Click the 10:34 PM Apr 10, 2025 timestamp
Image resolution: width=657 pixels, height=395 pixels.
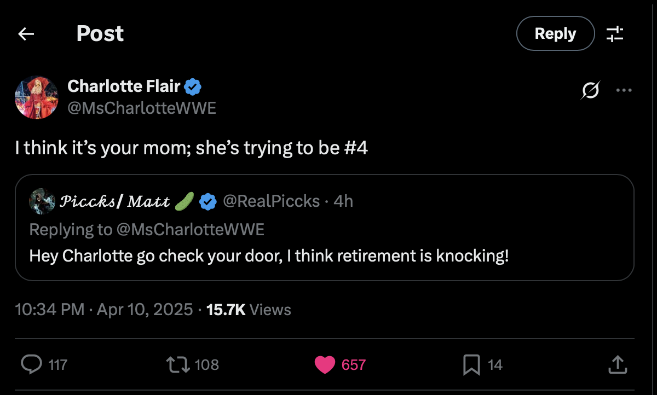pos(104,310)
